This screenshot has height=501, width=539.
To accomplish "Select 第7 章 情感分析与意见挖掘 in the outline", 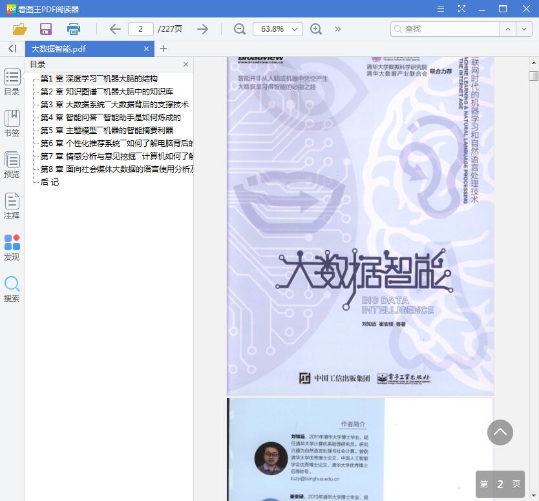I will pyautogui.click(x=116, y=156).
